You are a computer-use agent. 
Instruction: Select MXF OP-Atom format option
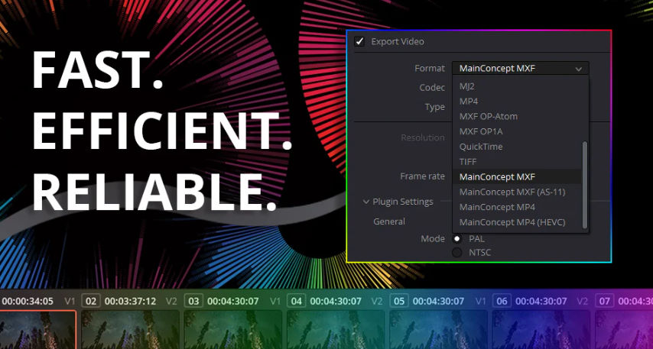coord(488,116)
